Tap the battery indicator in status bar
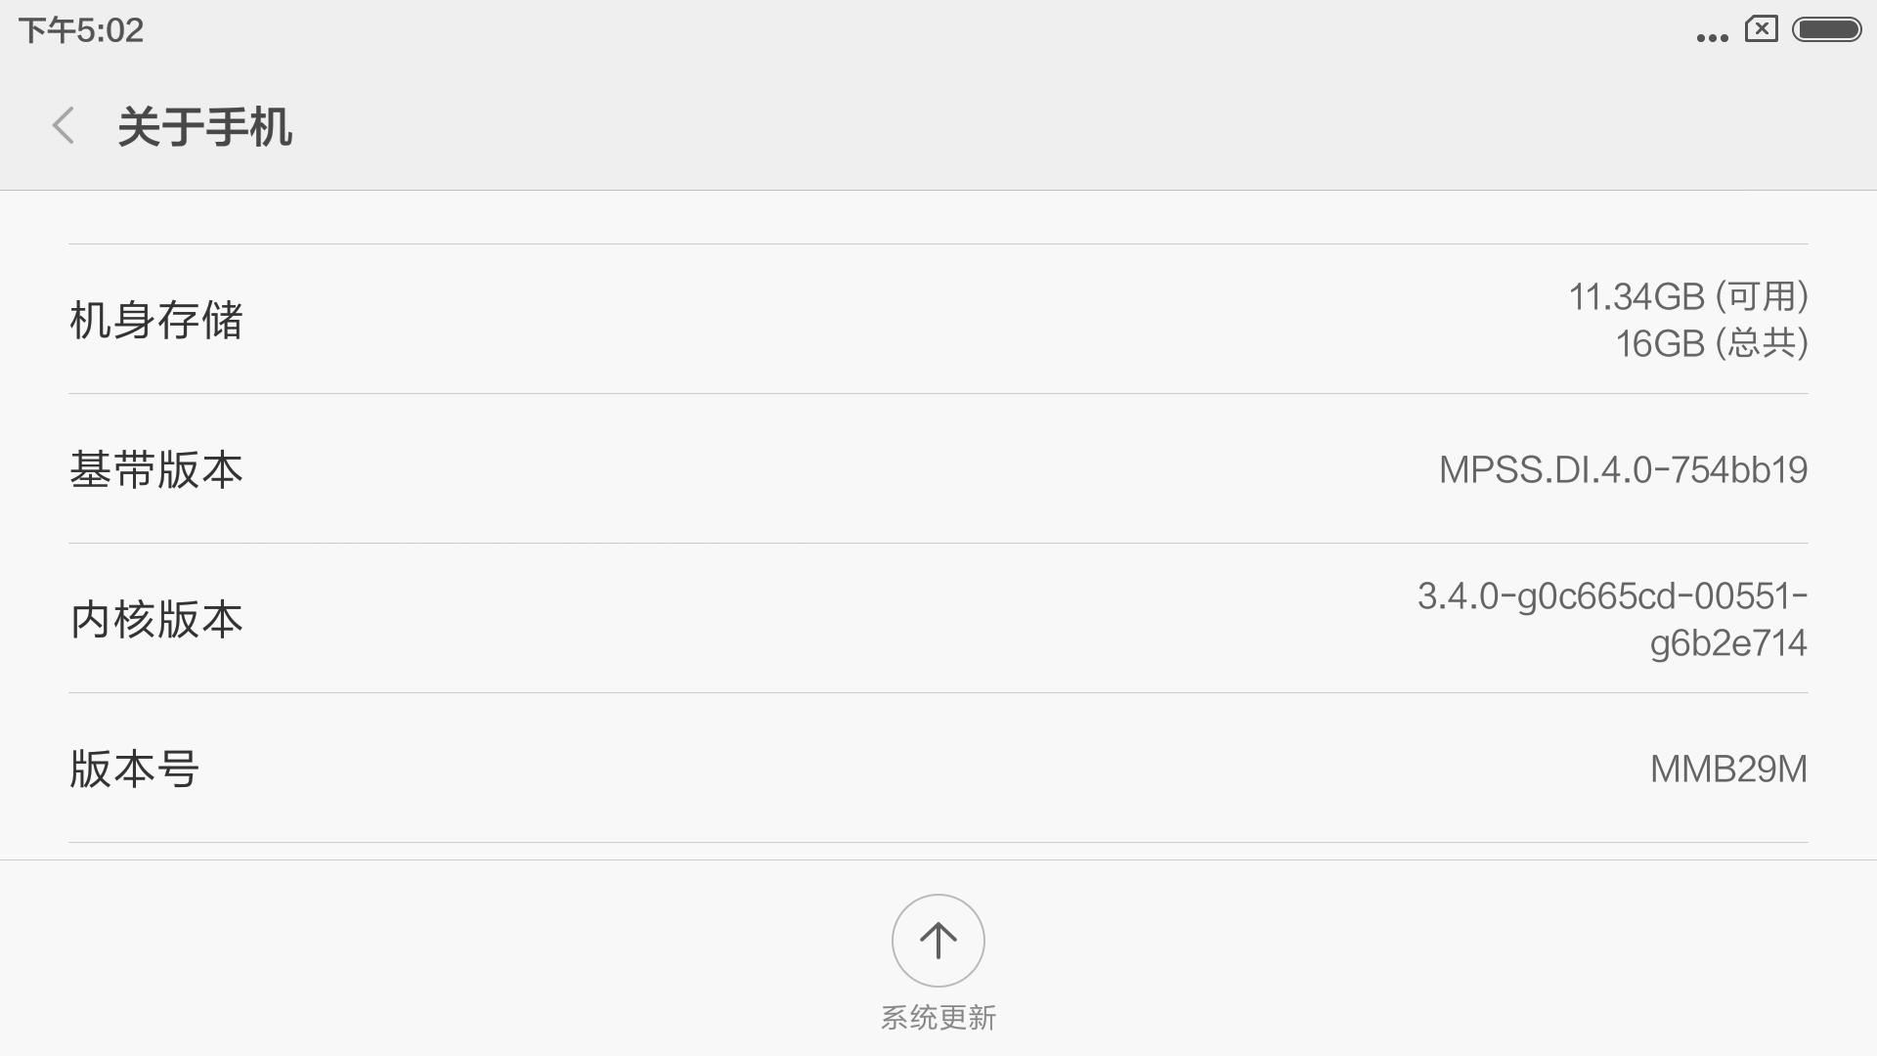The image size is (1877, 1056). (x=1826, y=30)
